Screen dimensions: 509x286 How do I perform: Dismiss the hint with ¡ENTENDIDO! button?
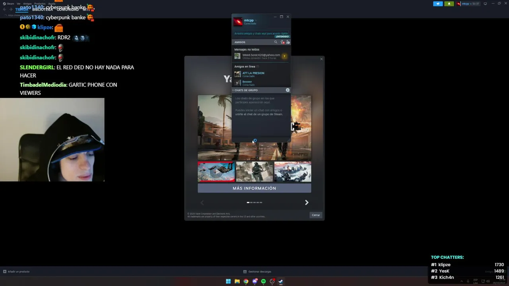point(282,37)
